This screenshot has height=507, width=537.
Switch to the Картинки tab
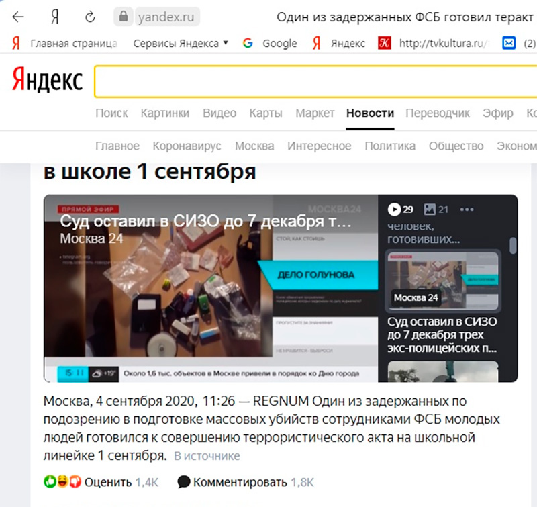click(x=164, y=113)
